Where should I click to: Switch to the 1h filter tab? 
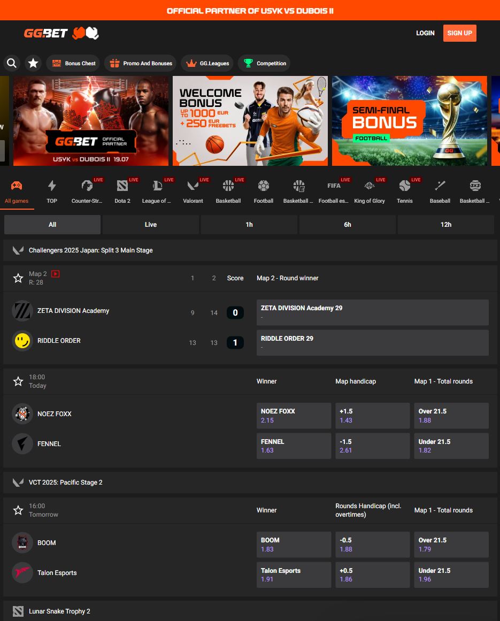(249, 225)
